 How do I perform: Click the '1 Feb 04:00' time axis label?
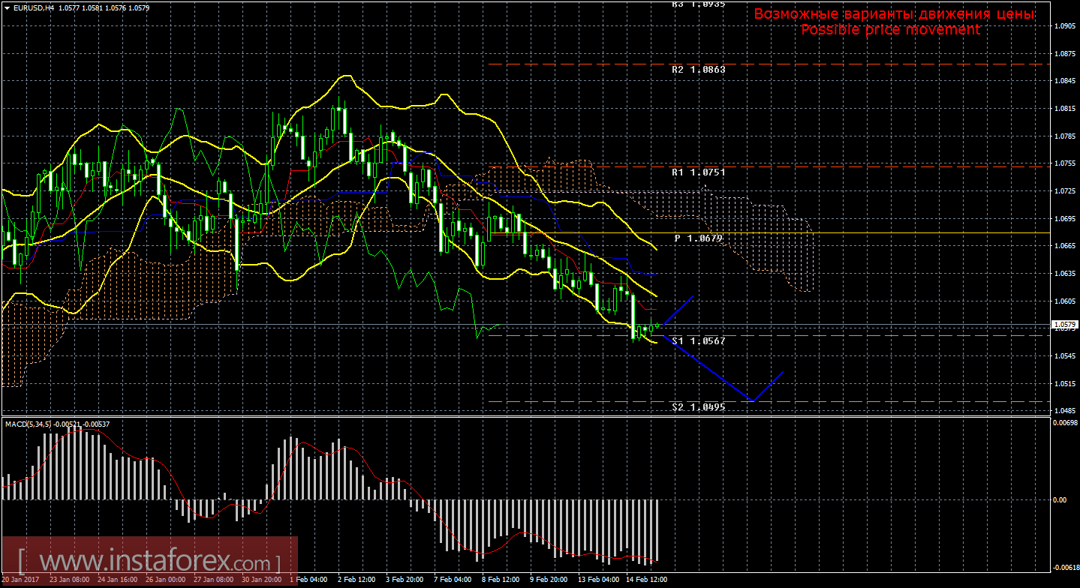coord(306,580)
